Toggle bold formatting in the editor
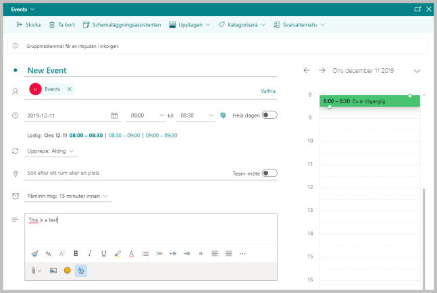The height and width of the screenshot is (293, 437). coord(76,253)
